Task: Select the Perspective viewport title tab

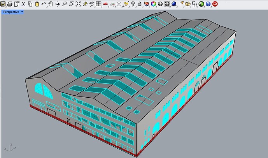Action: pos(11,12)
